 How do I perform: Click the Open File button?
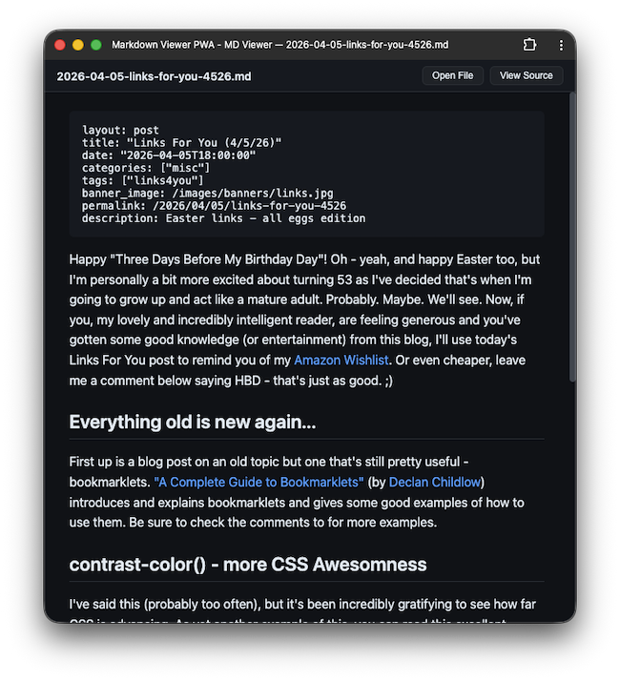click(452, 75)
